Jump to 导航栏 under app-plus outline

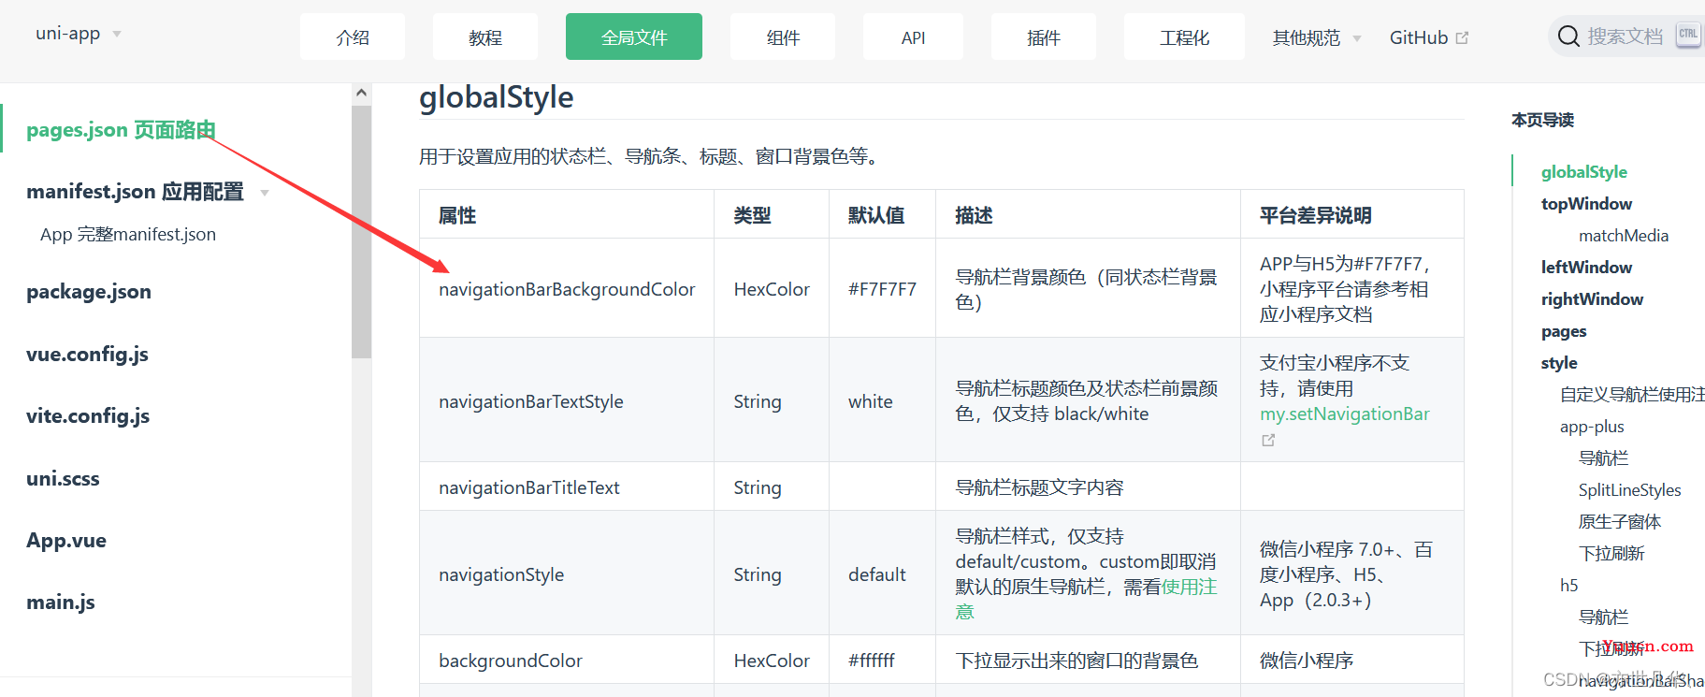[1603, 457]
